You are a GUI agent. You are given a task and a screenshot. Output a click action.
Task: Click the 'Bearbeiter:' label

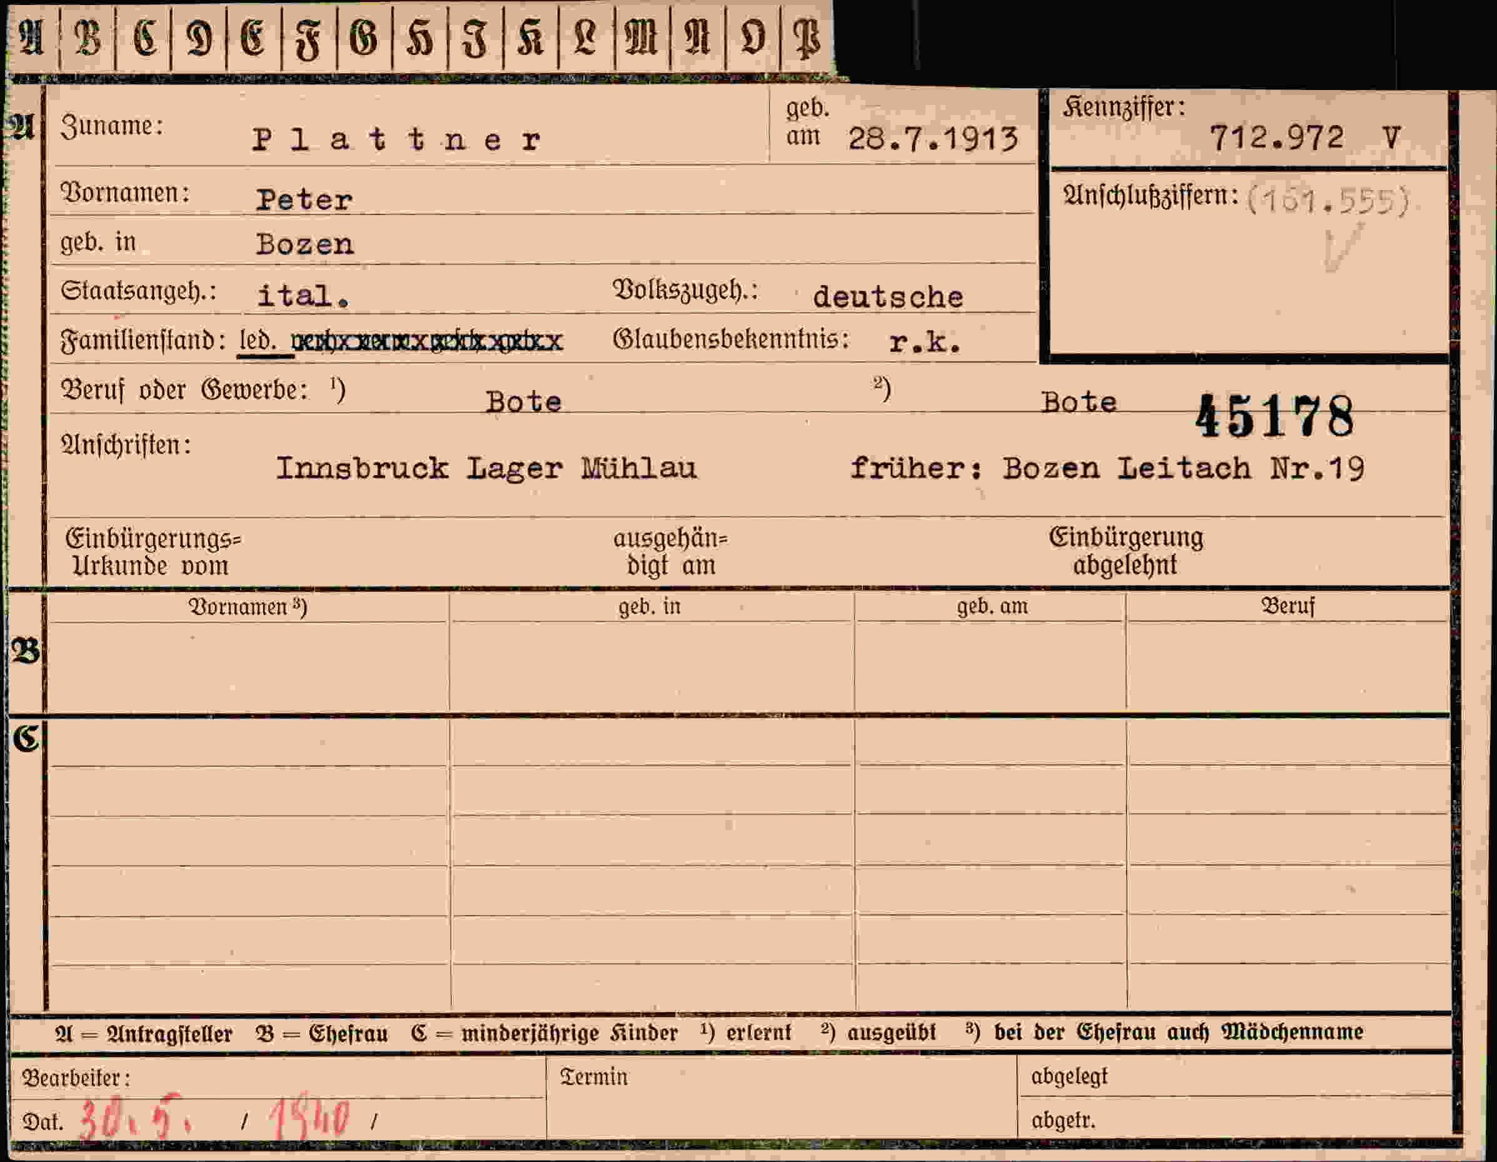[76, 1078]
